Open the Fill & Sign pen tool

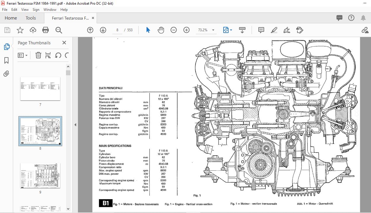tap(287, 30)
